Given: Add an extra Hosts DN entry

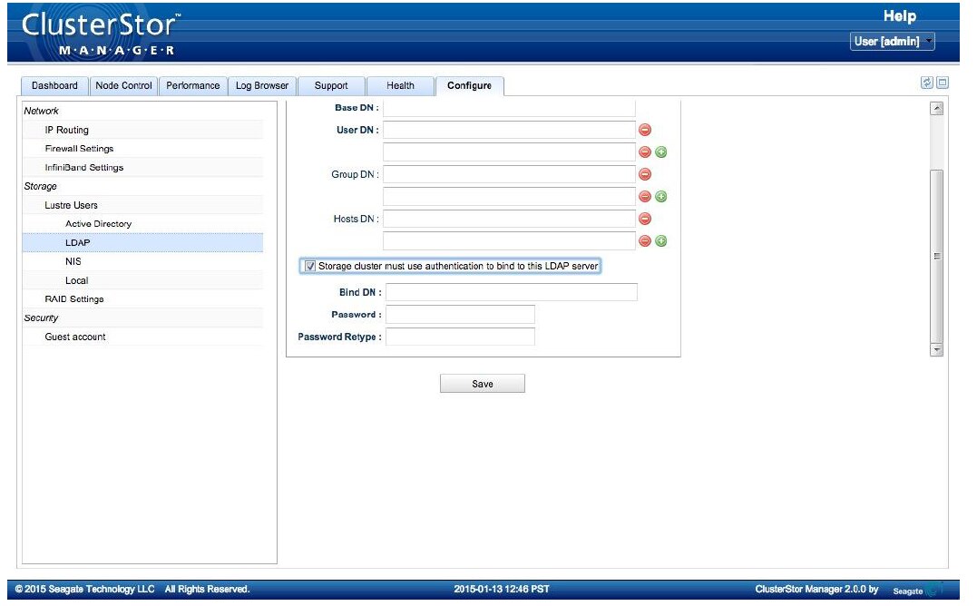Looking at the screenshot, I should (659, 240).
